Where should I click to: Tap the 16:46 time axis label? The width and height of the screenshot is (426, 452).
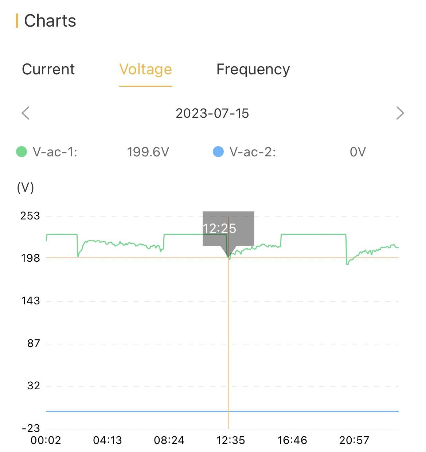click(x=292, y=440)
